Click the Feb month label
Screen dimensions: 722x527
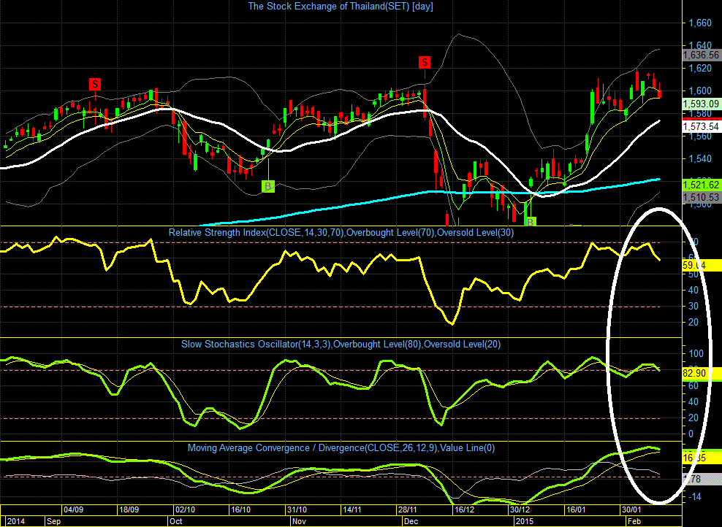click(634, 521)
